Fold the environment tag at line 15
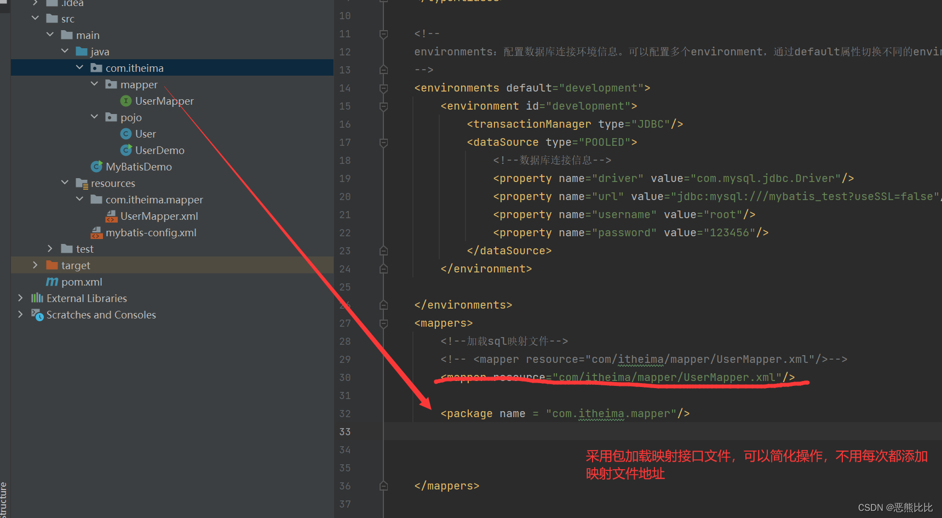The image size is (942, 518). click(383, 106)
